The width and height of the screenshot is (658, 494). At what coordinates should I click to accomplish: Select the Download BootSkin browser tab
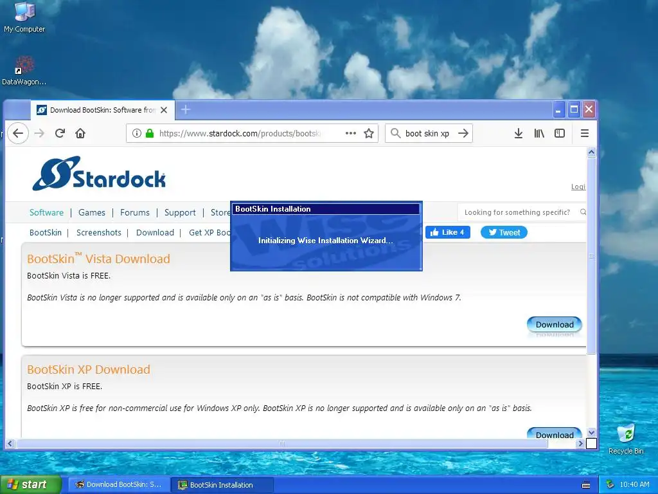(103, 110)
